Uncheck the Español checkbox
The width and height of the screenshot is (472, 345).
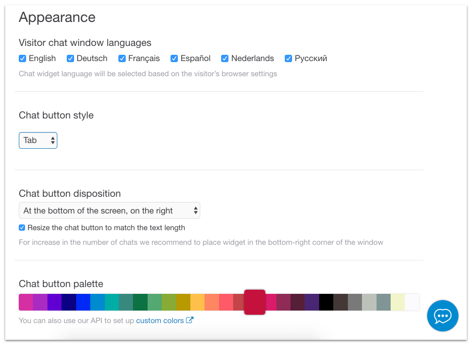(174, 58)
